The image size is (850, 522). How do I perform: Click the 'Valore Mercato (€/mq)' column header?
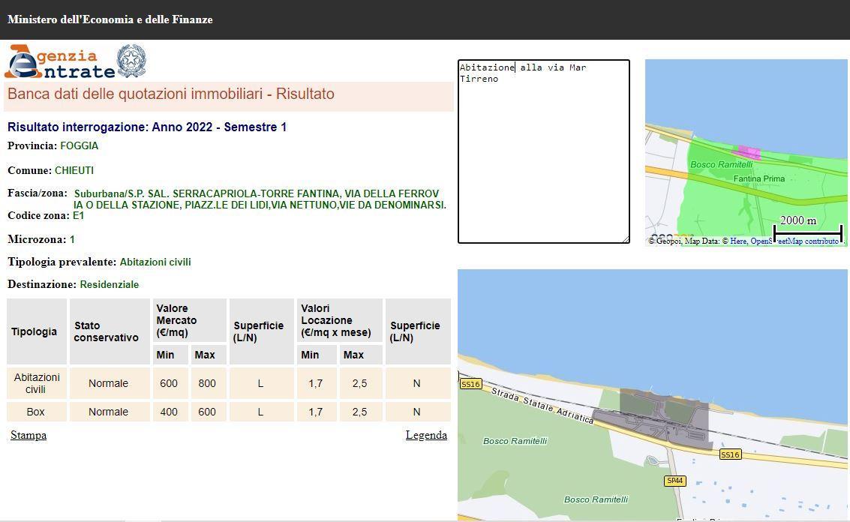coord(189,320)
